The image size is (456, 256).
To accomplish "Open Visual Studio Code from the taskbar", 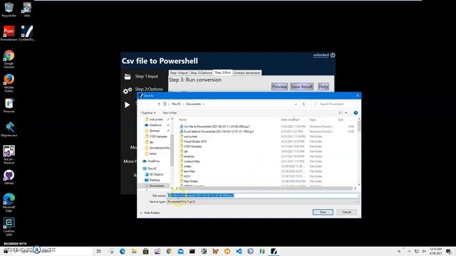I will (239, 251).
